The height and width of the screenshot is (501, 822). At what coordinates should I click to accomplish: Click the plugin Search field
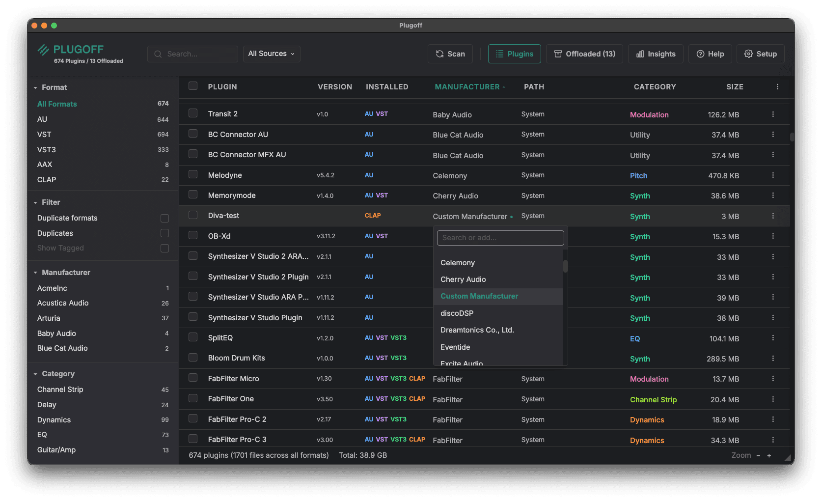click(x=192, y=54)
